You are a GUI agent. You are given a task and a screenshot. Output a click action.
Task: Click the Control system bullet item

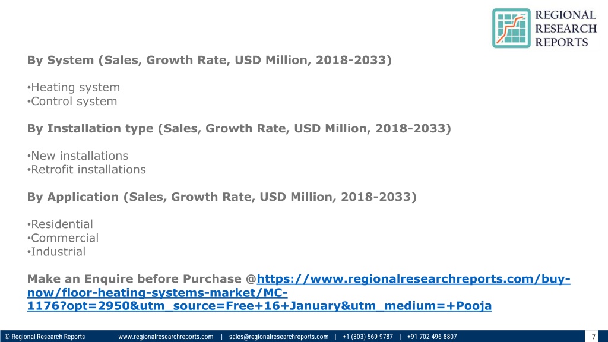coord(72,101)
